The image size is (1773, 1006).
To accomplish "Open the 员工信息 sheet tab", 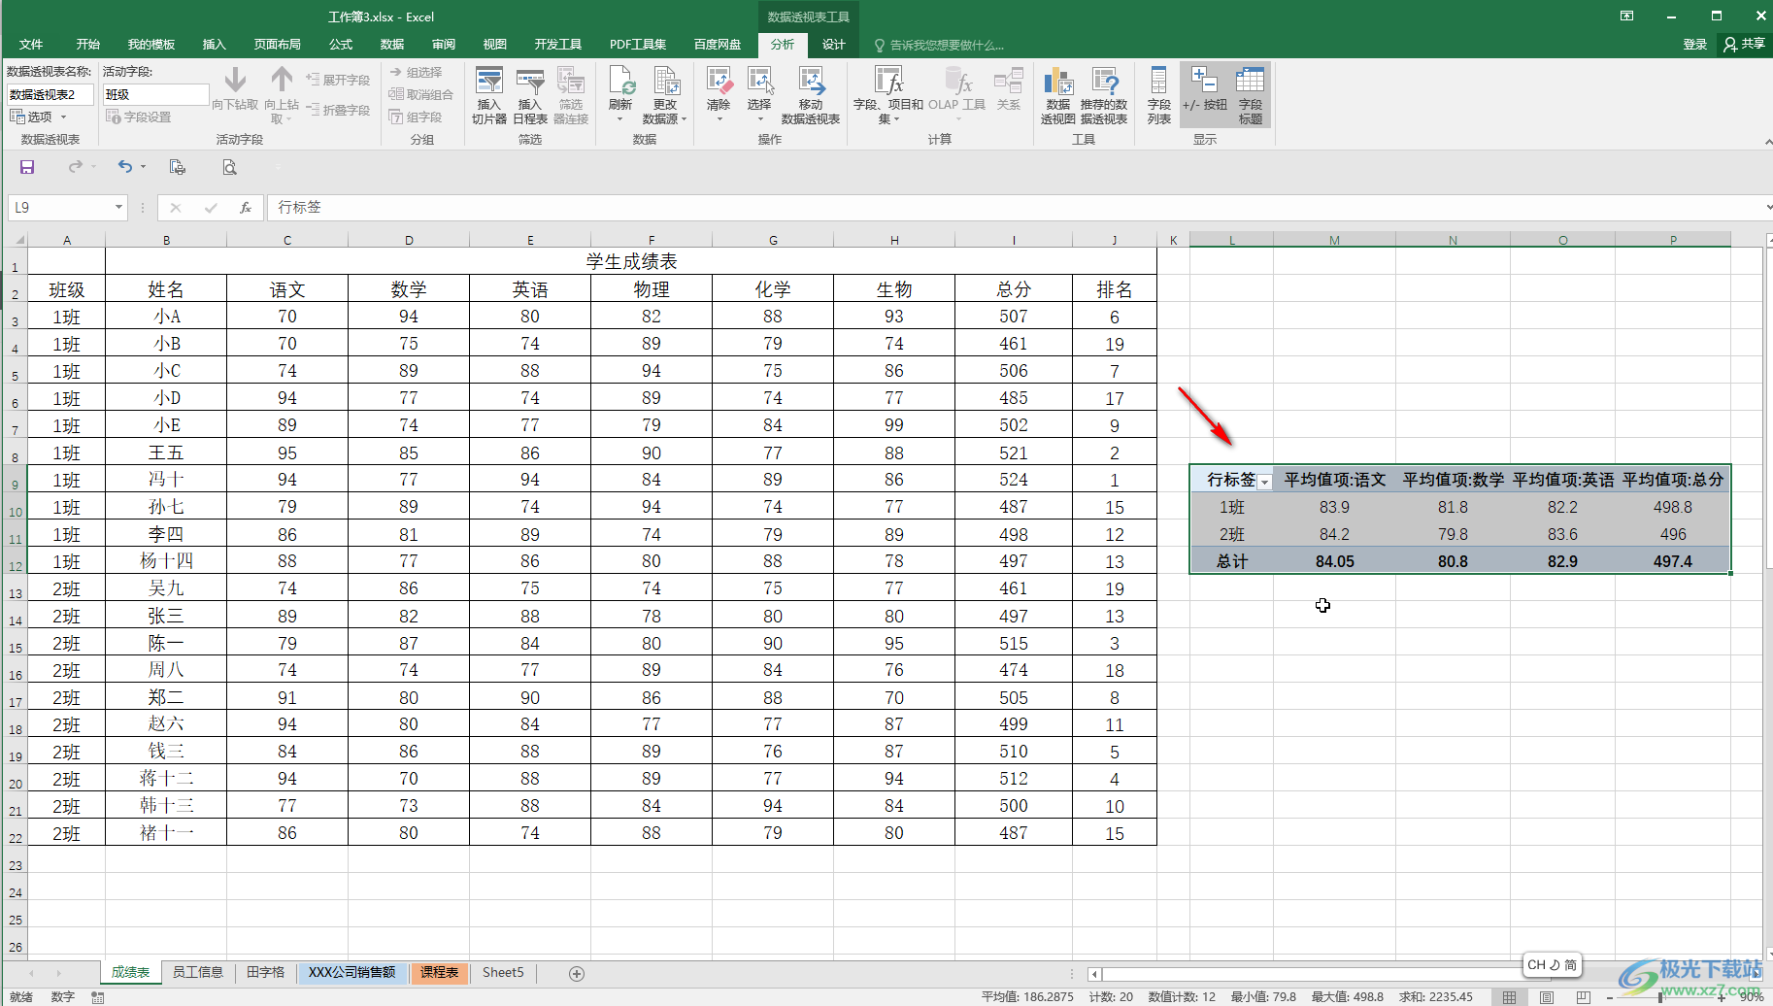I will tap(198, 972).
